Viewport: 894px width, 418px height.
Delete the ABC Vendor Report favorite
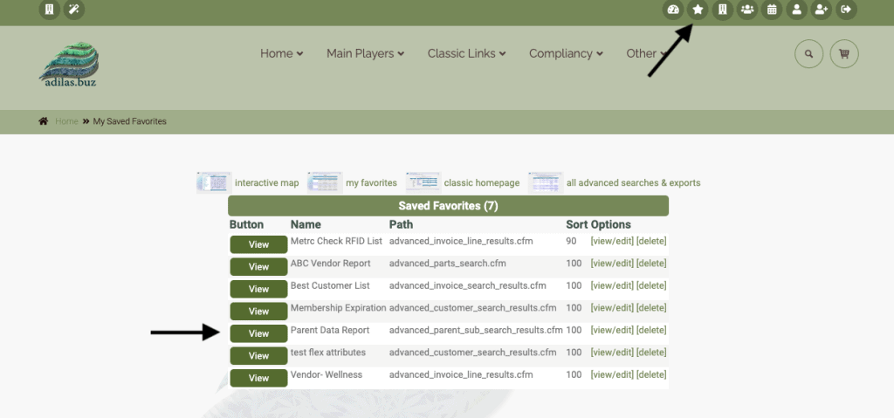coord(651,264)
